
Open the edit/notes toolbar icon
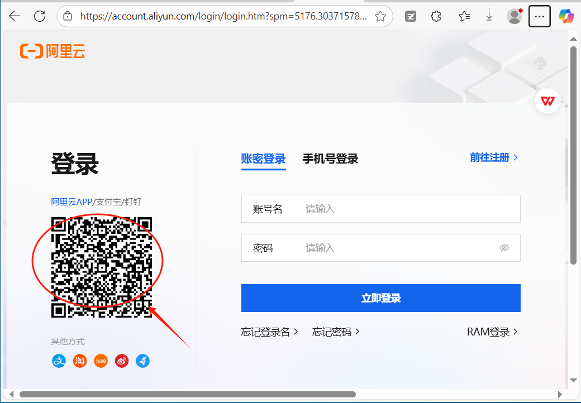[x=411, y=16]
